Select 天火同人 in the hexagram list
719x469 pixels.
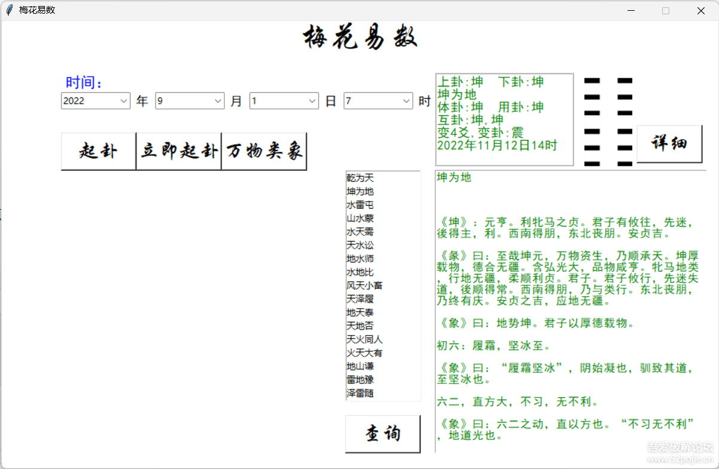[365, 339]
